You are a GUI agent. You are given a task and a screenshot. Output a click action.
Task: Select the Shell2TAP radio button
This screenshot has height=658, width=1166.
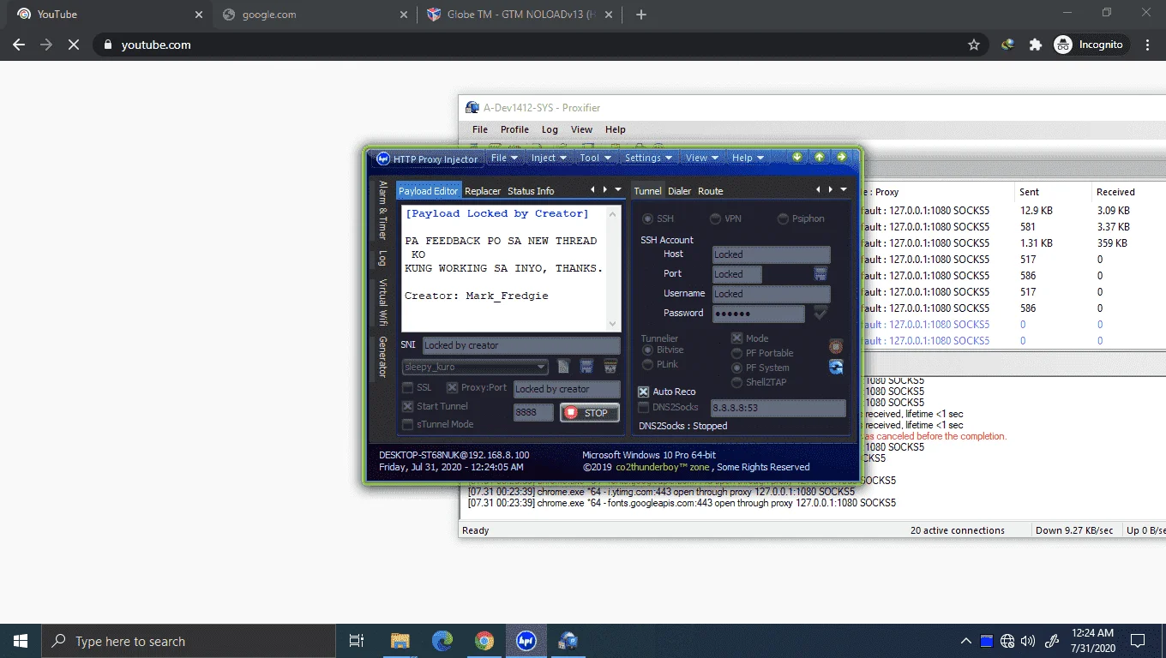pos(736,382)
